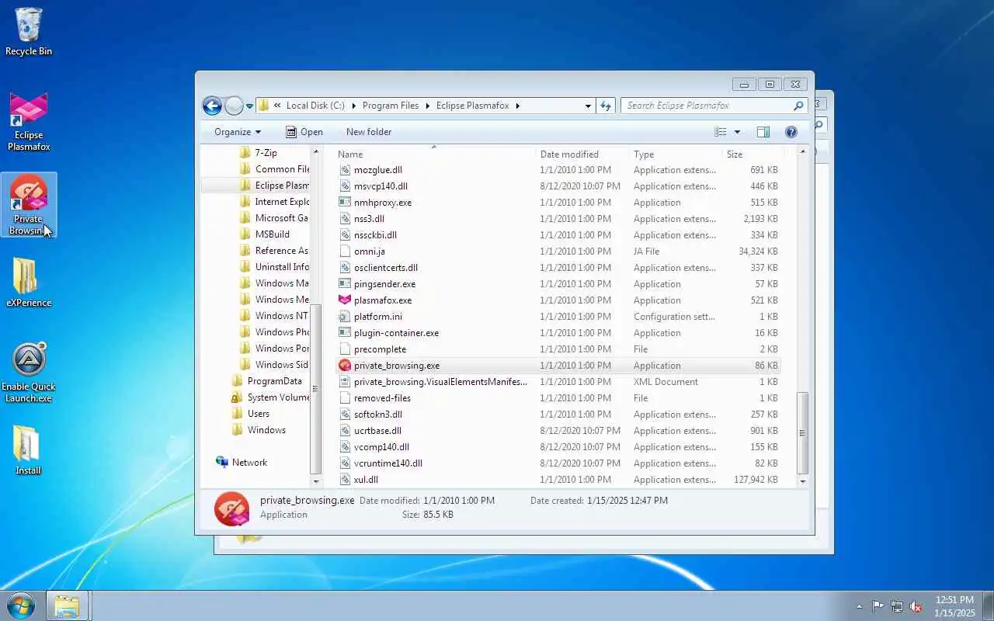Viewport: 994px width, 621px height.
Task: Click the navigation pane scrollbar thumb
Action: (x=315, y=388)
